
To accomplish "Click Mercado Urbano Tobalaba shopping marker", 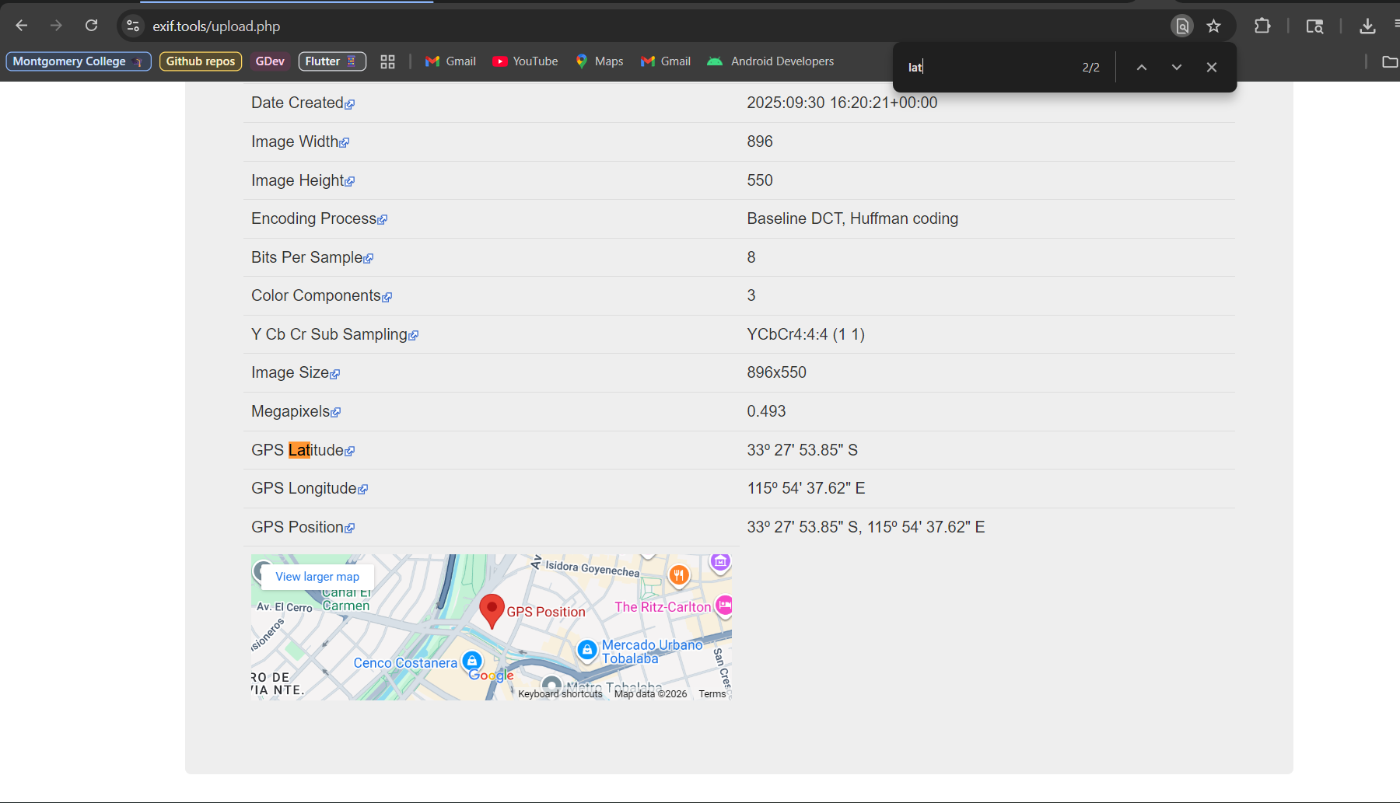I will tap(587, 649).
